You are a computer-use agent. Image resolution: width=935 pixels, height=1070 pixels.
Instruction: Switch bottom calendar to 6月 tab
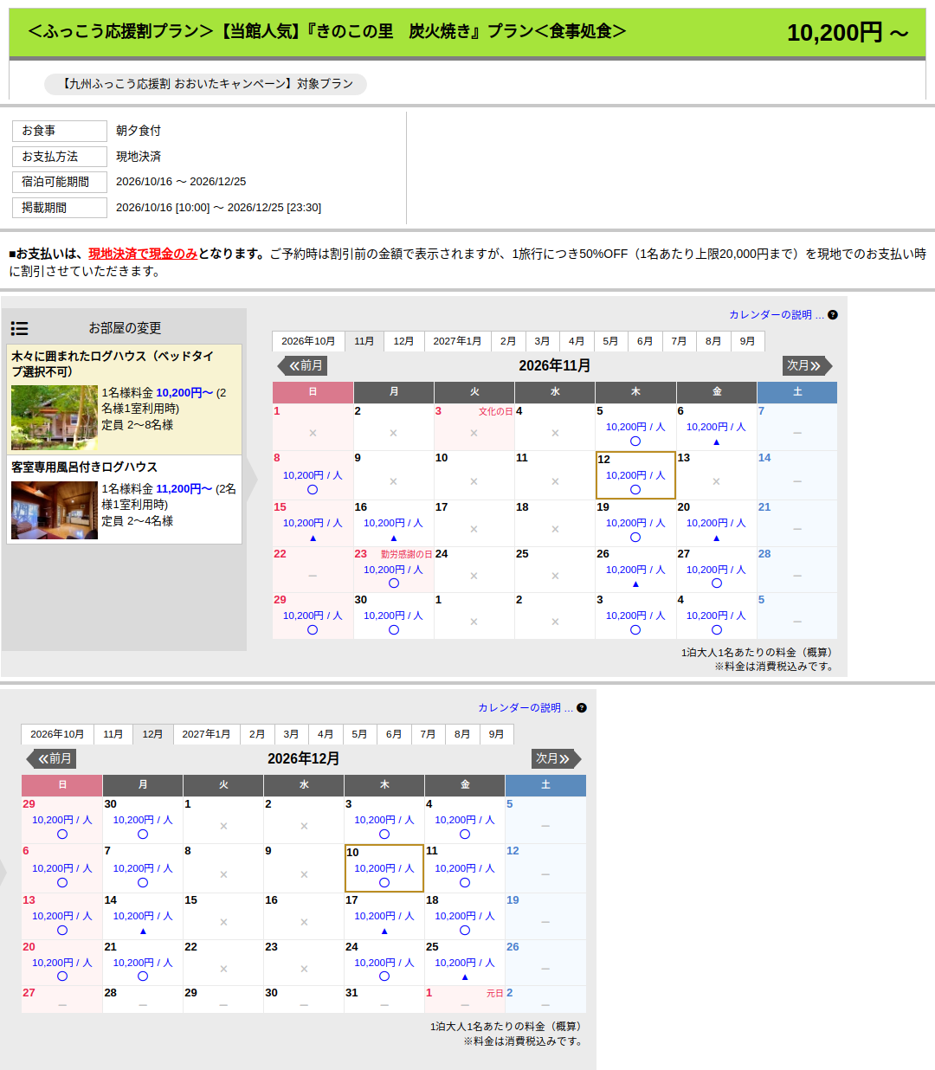coord(394,734)
